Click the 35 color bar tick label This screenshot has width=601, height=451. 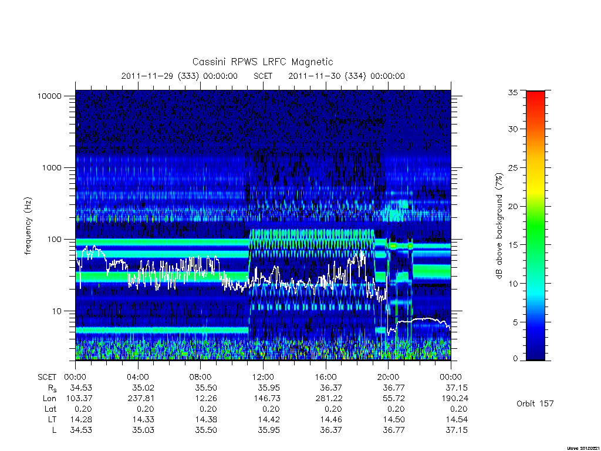pyautogui.click(x=513, y=92)
